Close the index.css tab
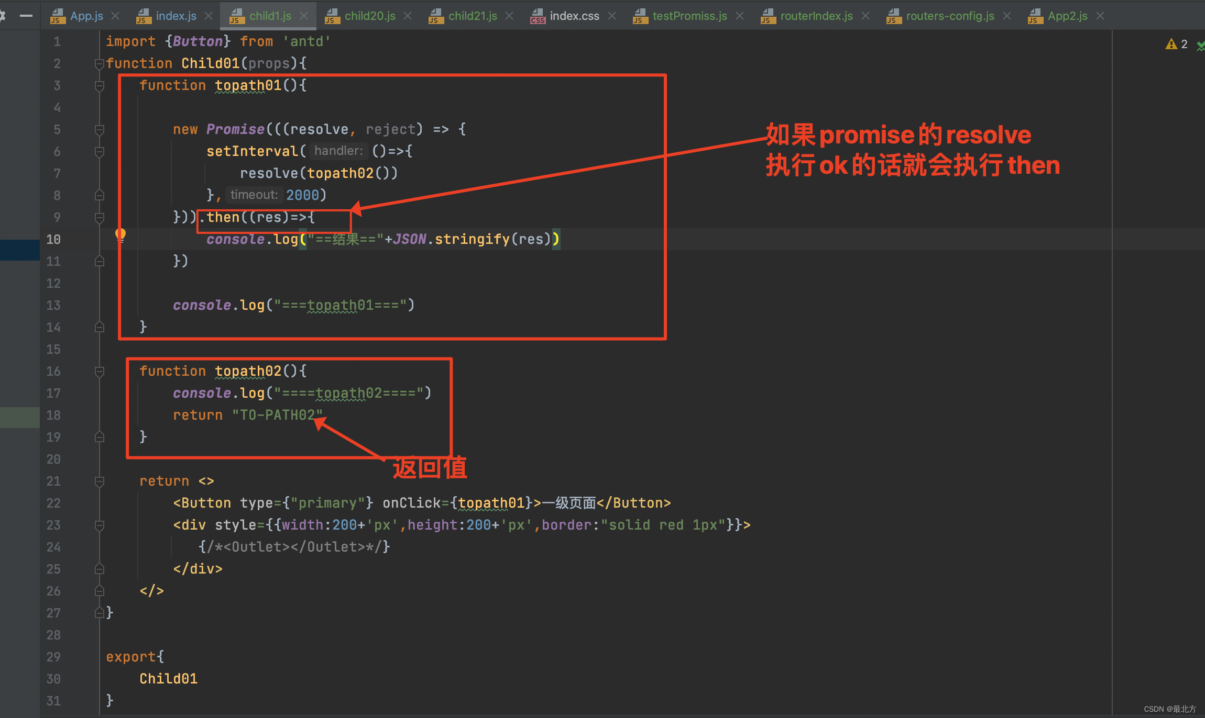The height and width of the screenshot is (718, 1205). pos(612,16)
